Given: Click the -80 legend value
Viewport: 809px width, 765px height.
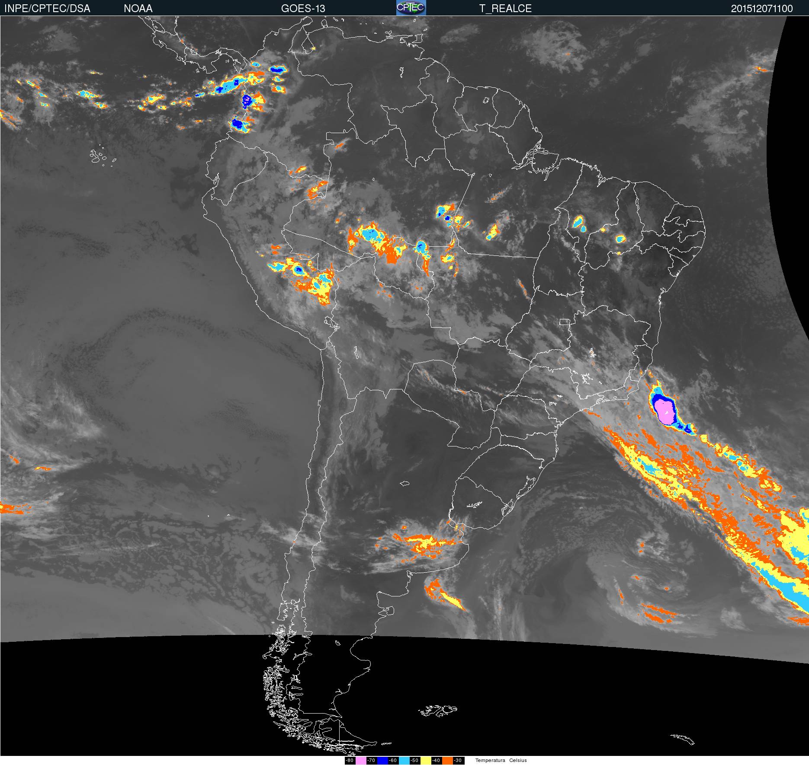Looking at the screenshot, I should 350,760.
